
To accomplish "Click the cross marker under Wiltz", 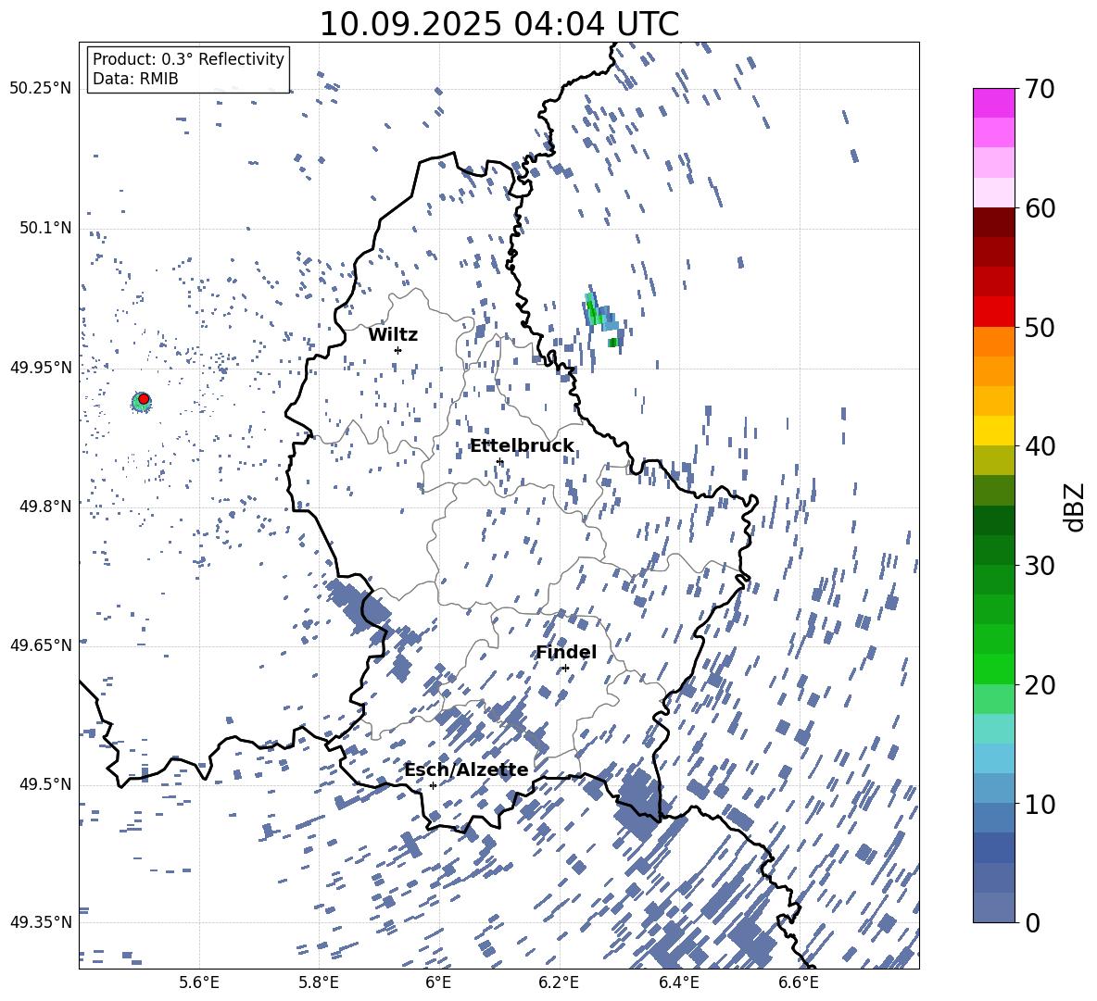I will pos(398,350).
